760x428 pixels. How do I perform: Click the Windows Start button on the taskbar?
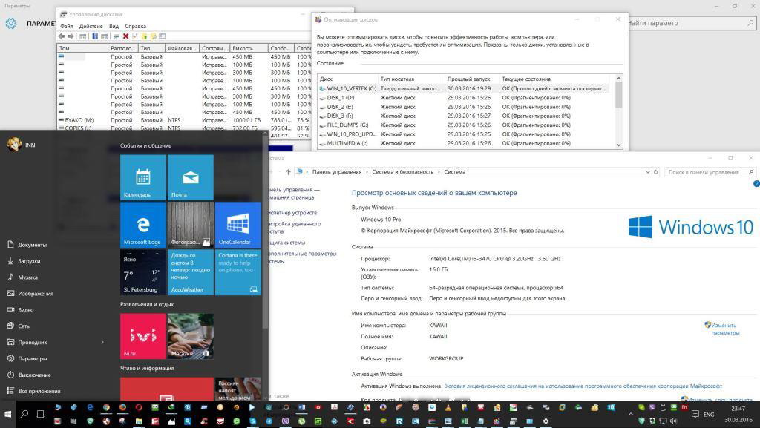[x=8, y=414]
